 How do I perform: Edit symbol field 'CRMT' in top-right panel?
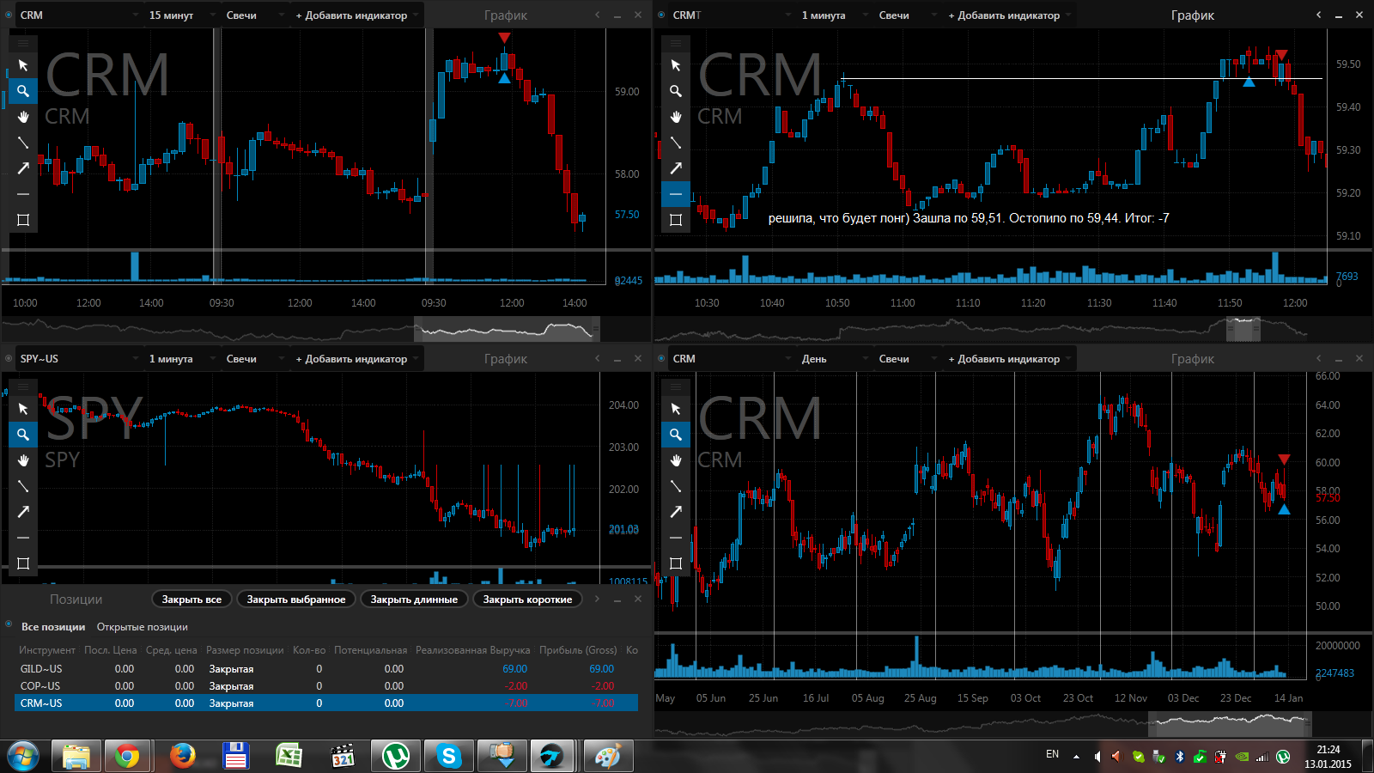tap(730, 15)
